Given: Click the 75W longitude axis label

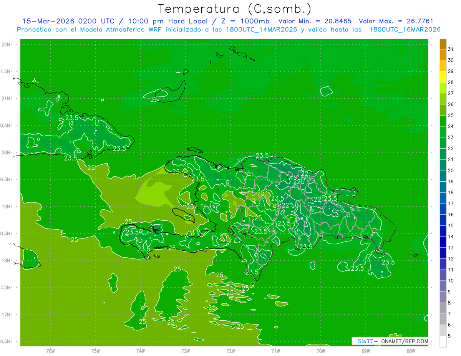Looking at the screenshot, I should 96,351.
